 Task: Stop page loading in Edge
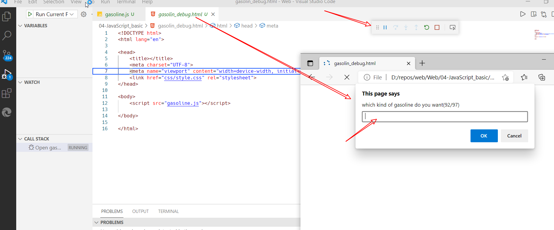pyautogui.click(x=347, y=77)
